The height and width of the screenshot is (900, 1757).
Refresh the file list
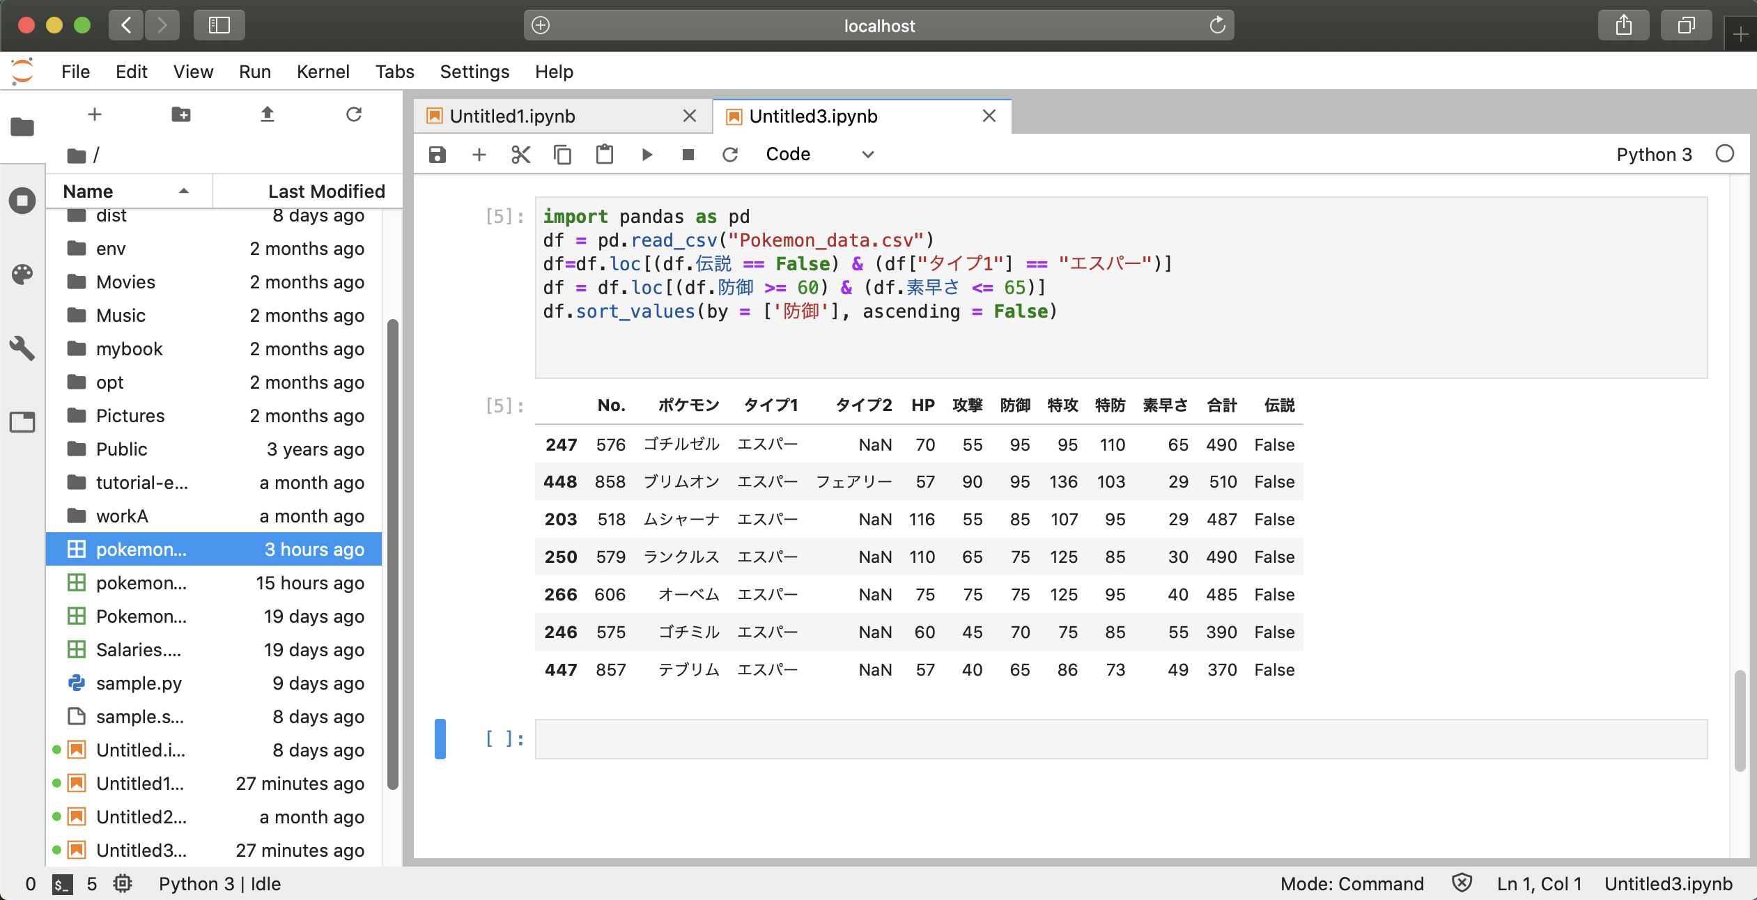pos(354,114)
